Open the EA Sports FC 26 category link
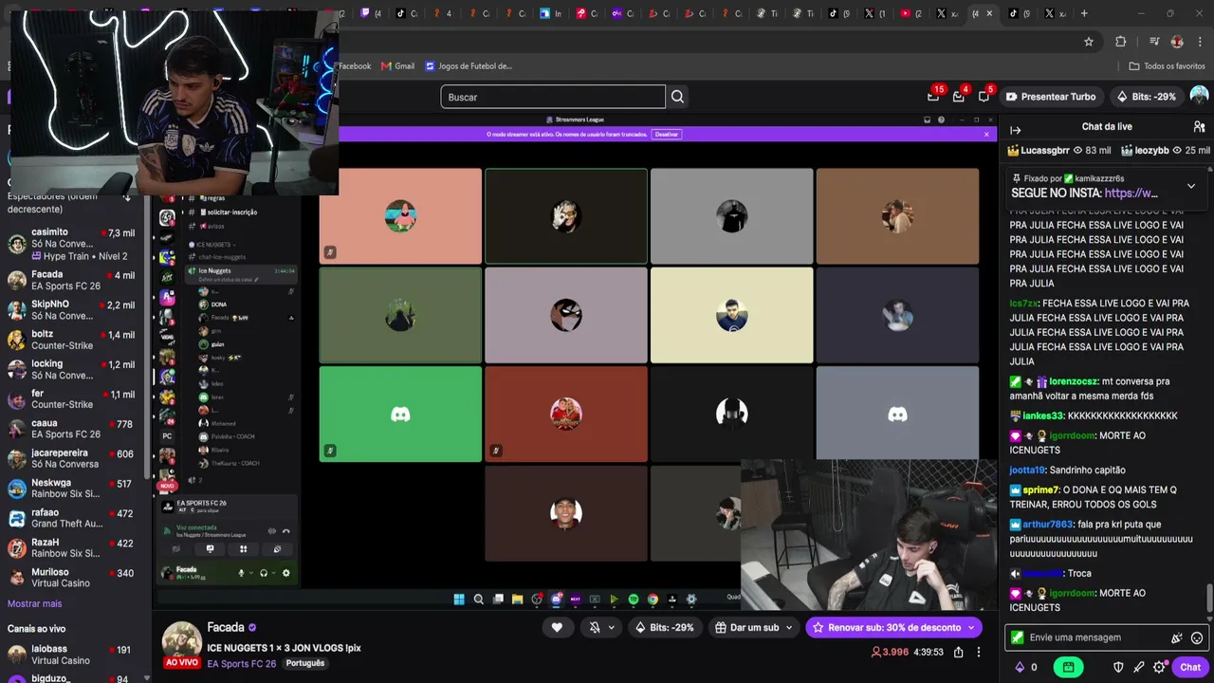The height and width of the screenshot is (683, 1214). click(241, 663)
